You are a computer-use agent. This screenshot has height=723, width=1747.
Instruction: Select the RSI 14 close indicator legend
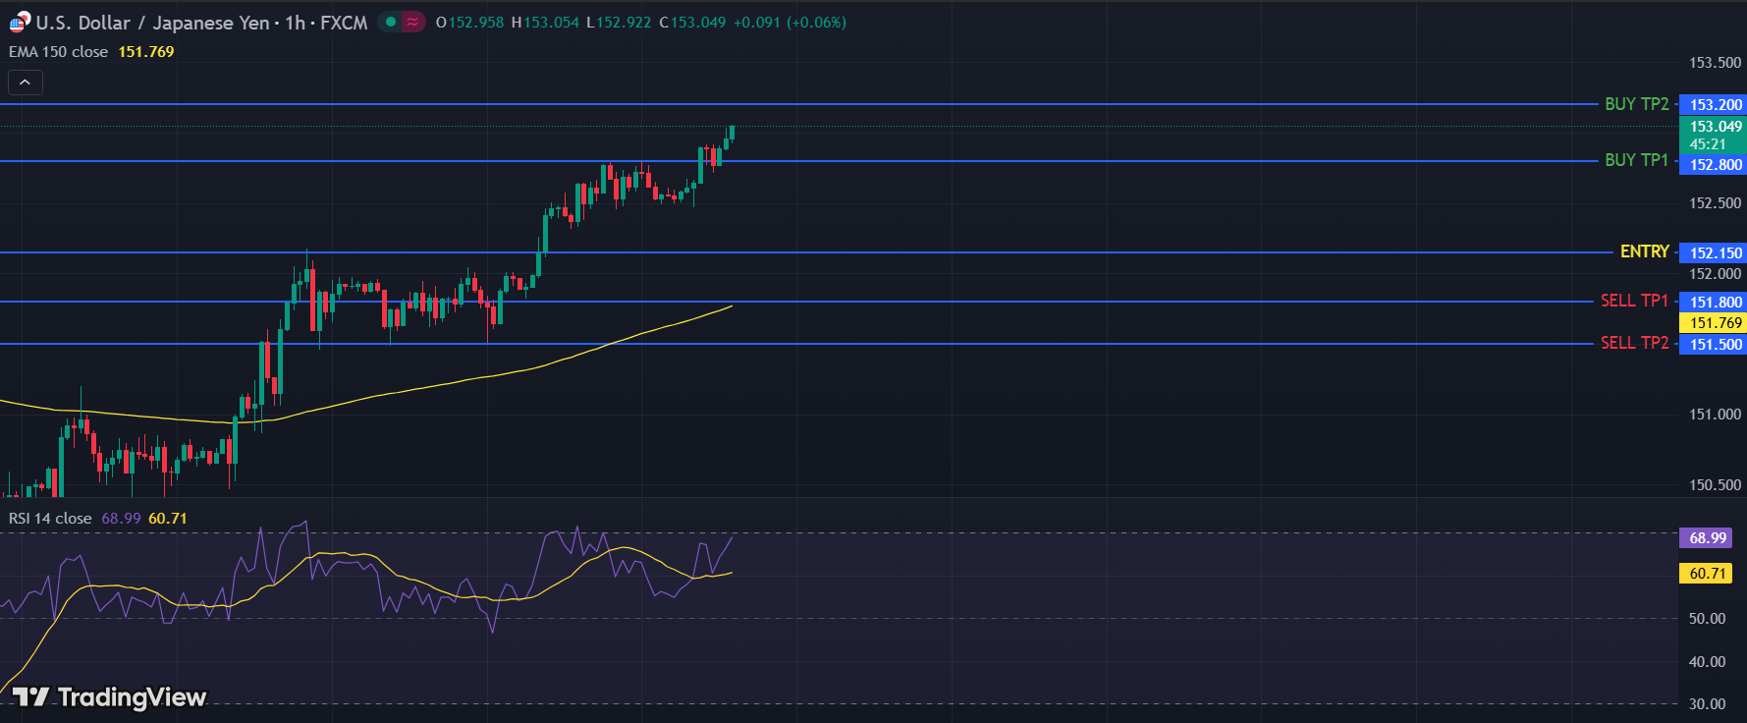[x=50, y=519]
